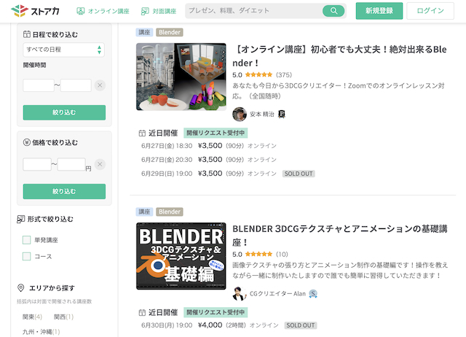The height and width of the screenshot is (337, 466).
Task: Focus the プレゼン、料理、ダイエット search field
Action: click(x=254, y=11)
